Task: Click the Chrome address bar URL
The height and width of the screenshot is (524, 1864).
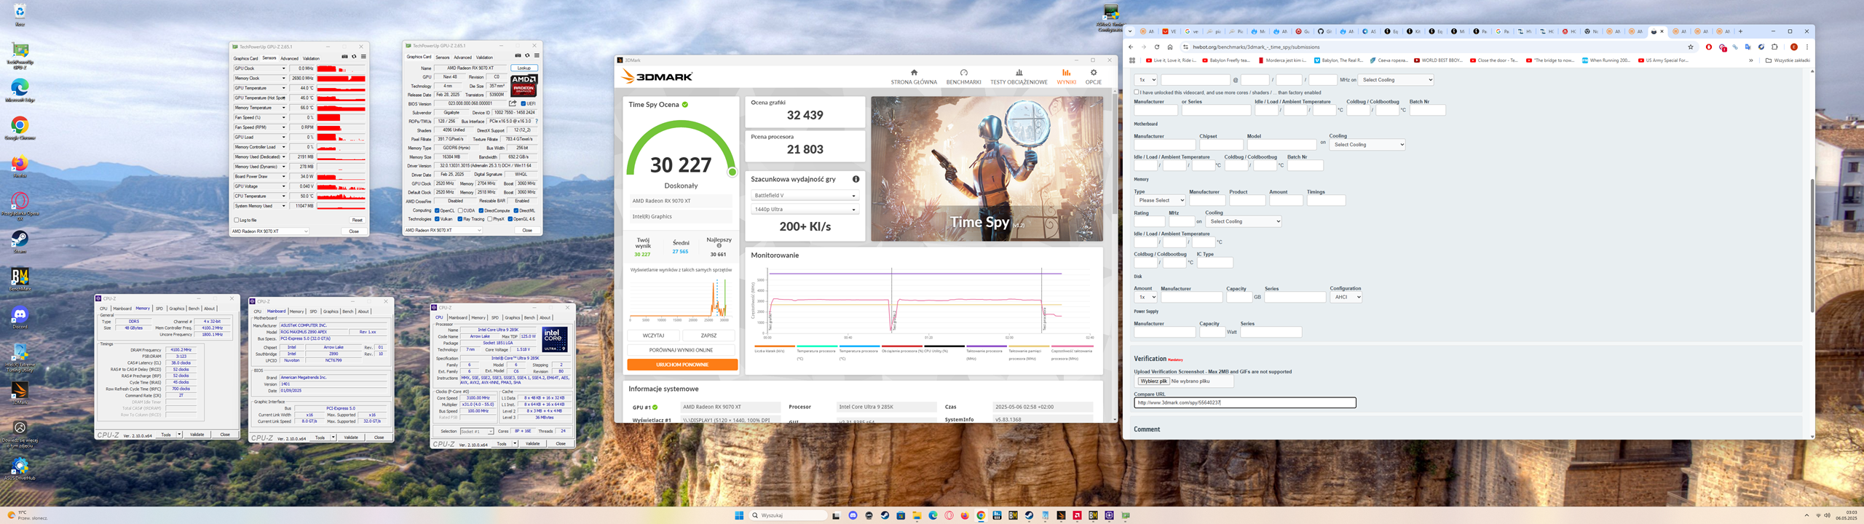Action: click(x=1256, y=47)
